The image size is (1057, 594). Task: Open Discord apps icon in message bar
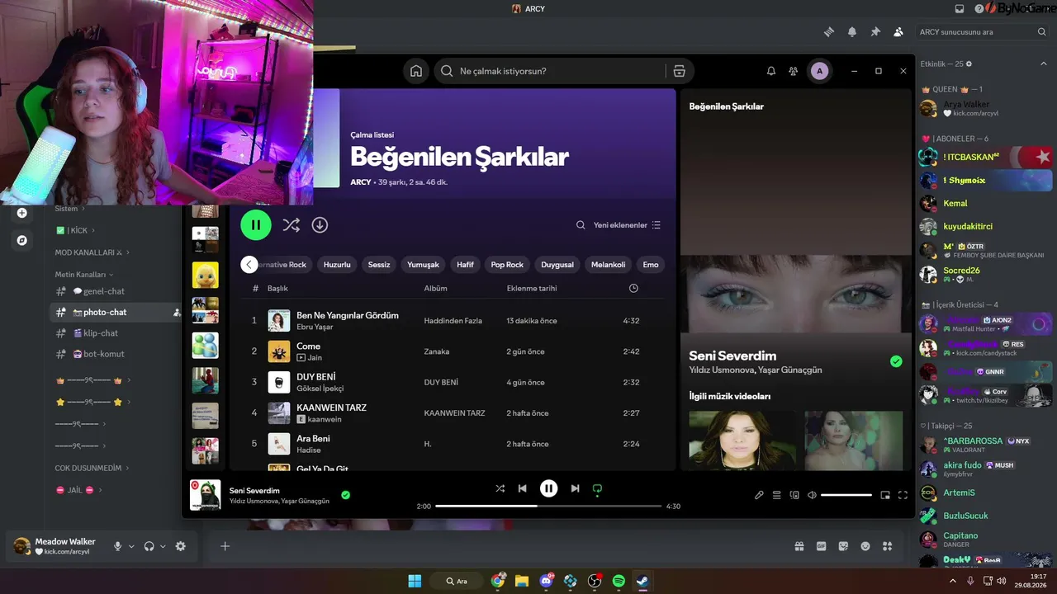887,546
